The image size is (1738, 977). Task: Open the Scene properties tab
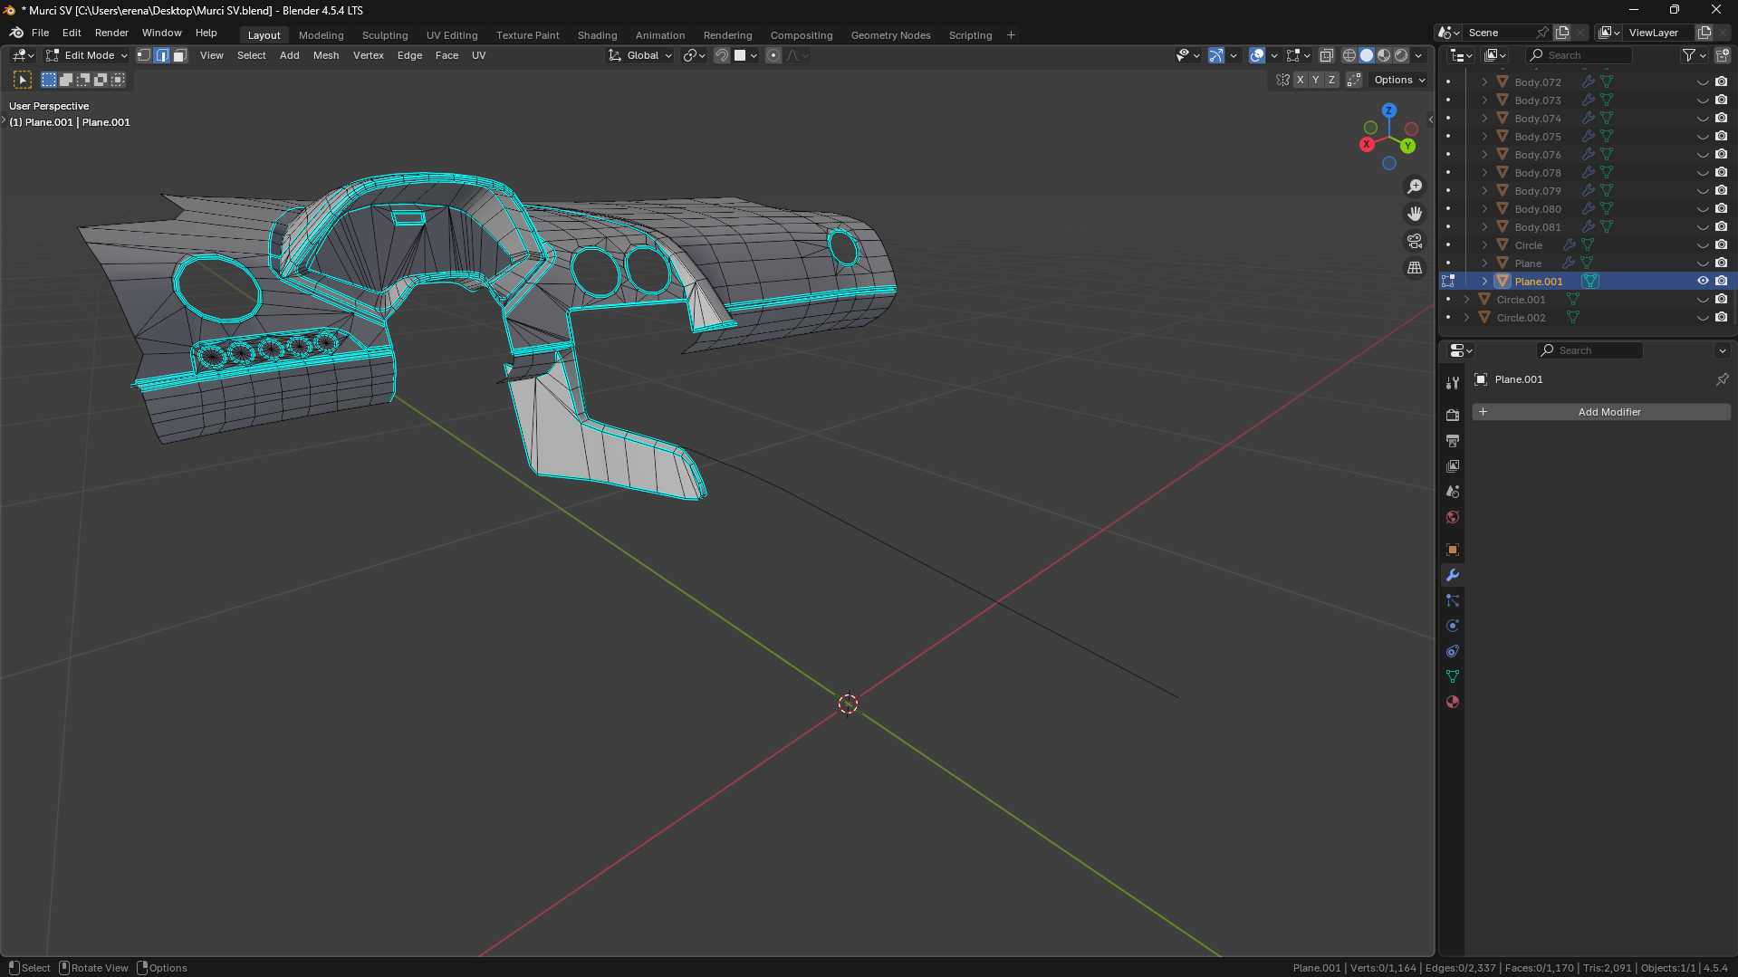pyautogui.click(x=1453, y=491)
